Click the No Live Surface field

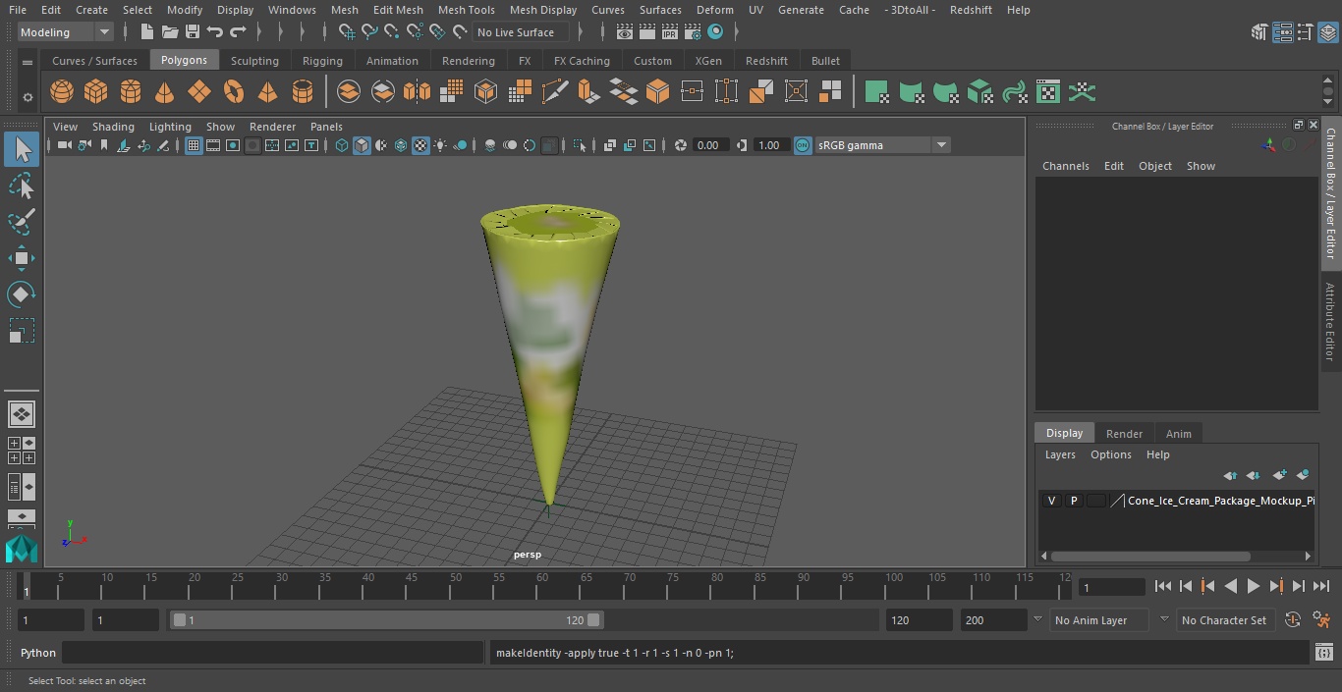(522, 32)
